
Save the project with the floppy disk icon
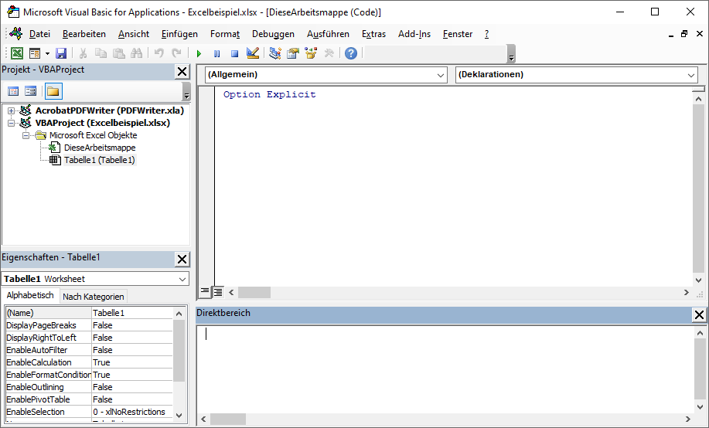coord(61,53)
